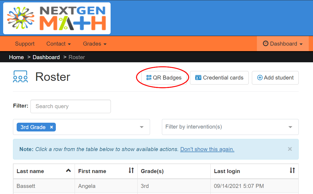This screenshot has width=313, height=194.
Task: Open the Contact menu
Action: [58, 44]
